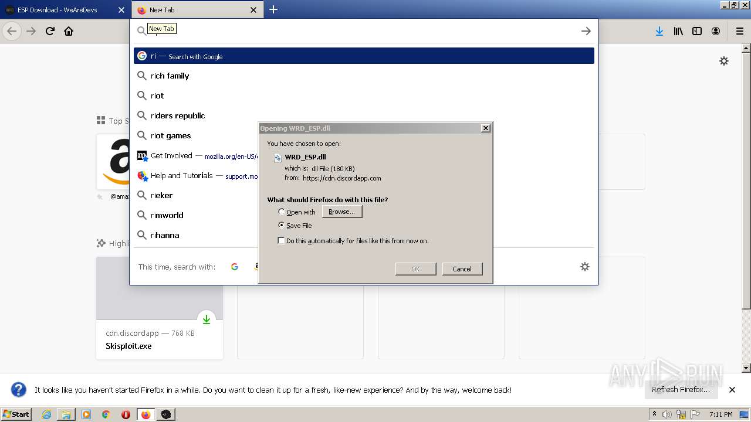Select 'riot' search suggestion
The image size is (751, 422).
364,96
